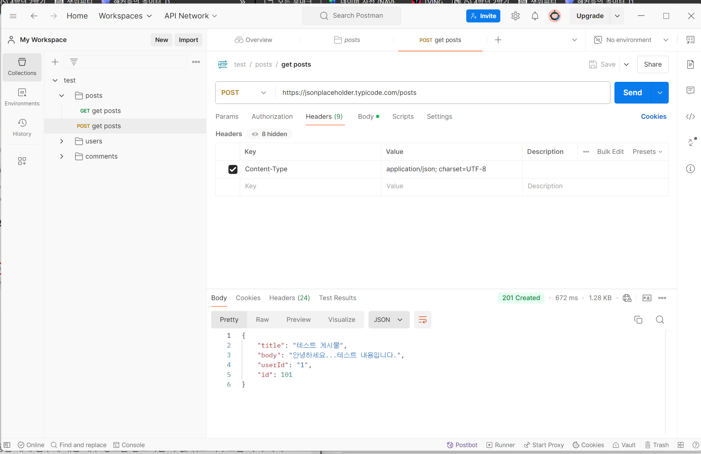Screen dimensions: 701x454
Task: Expand the users folder
Action: click(x=62, y=141)
